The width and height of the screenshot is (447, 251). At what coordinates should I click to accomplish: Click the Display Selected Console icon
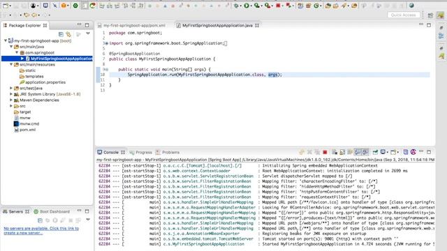click(383, 152)
